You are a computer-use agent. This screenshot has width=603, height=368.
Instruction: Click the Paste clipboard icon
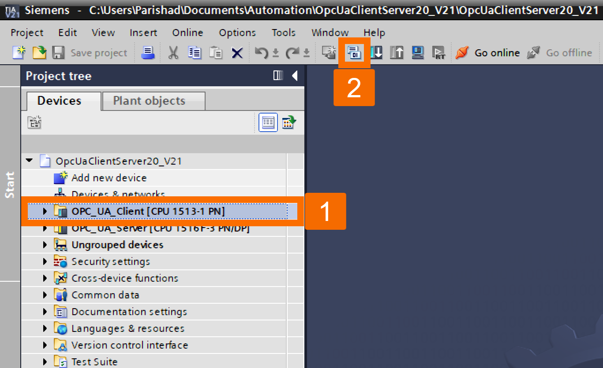coord(216,53)
